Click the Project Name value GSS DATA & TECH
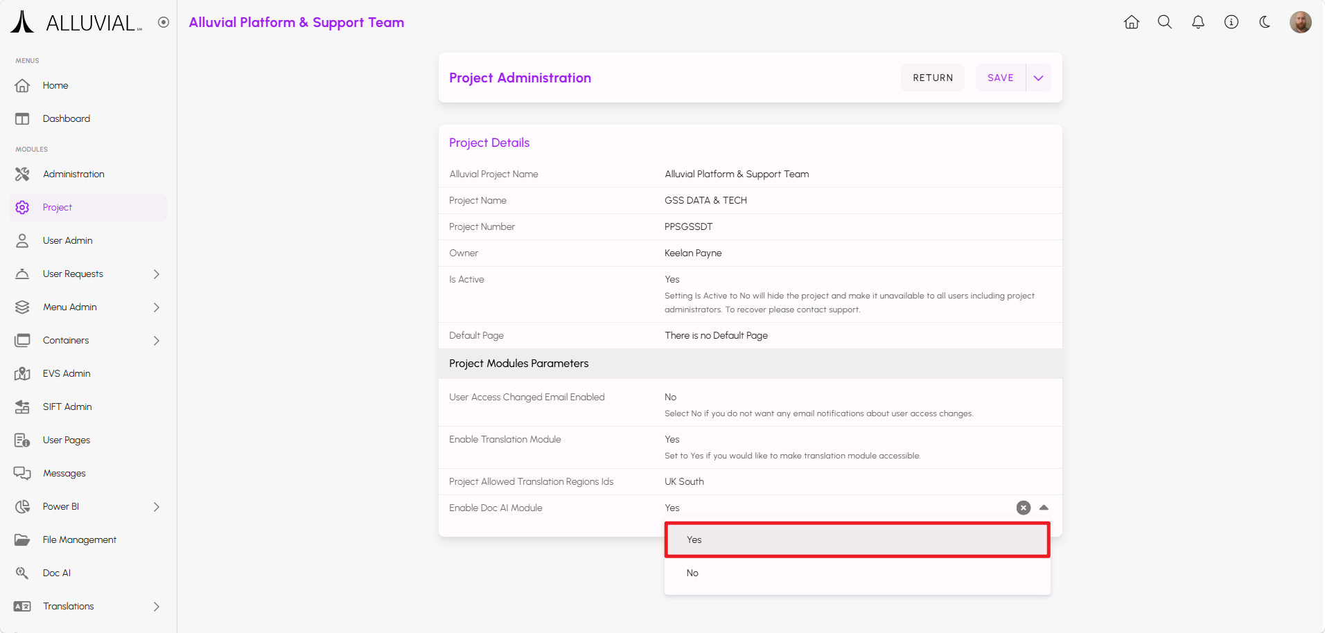 click(x=706, y=201)
